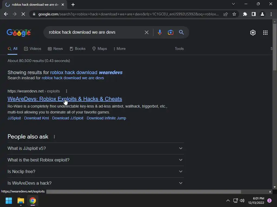The height and width of the screenshot is (207, 277).
Task: Click the magnifier search button
Action: 181,32
